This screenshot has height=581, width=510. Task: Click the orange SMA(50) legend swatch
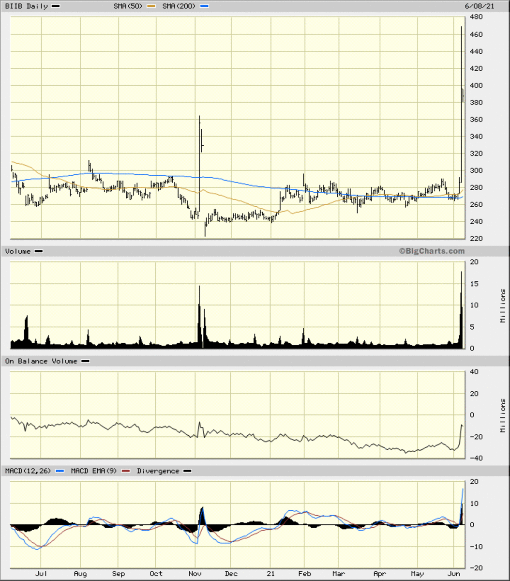[151, 6]
